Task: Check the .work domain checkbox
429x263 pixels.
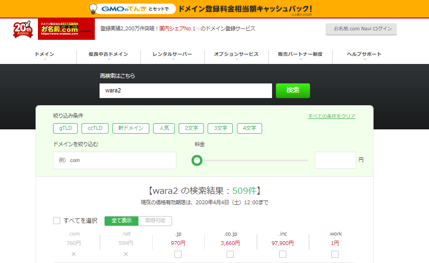Action: 335,254
